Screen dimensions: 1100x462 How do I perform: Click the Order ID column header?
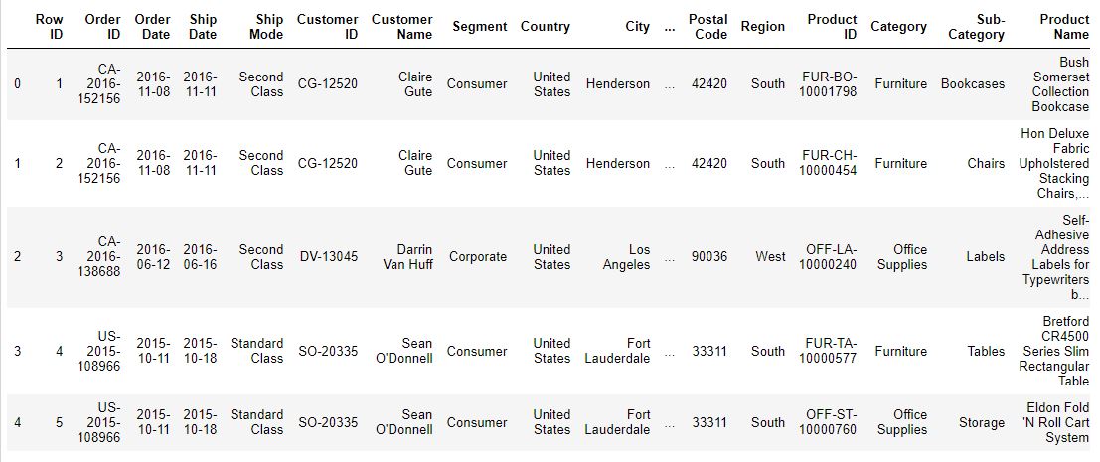102,27
